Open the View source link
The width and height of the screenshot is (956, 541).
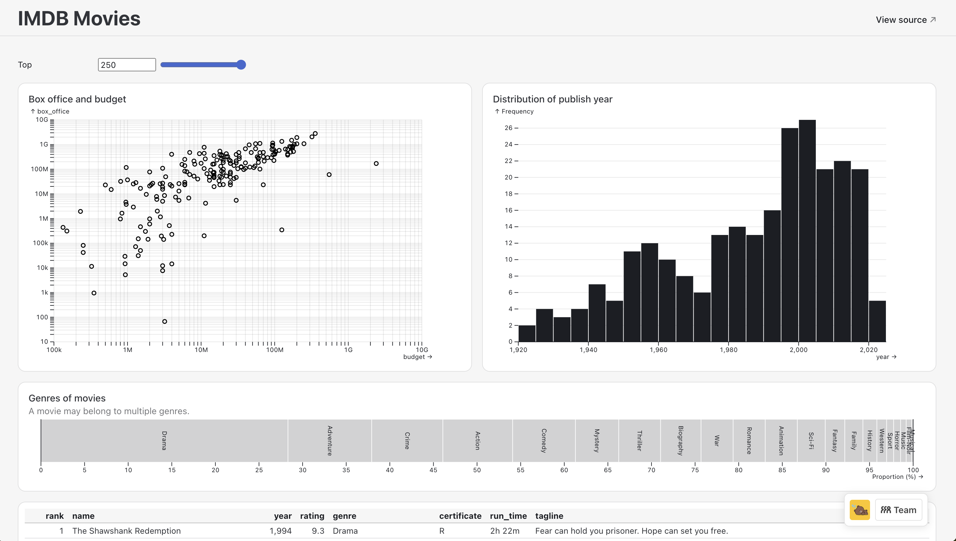[901, 20]
